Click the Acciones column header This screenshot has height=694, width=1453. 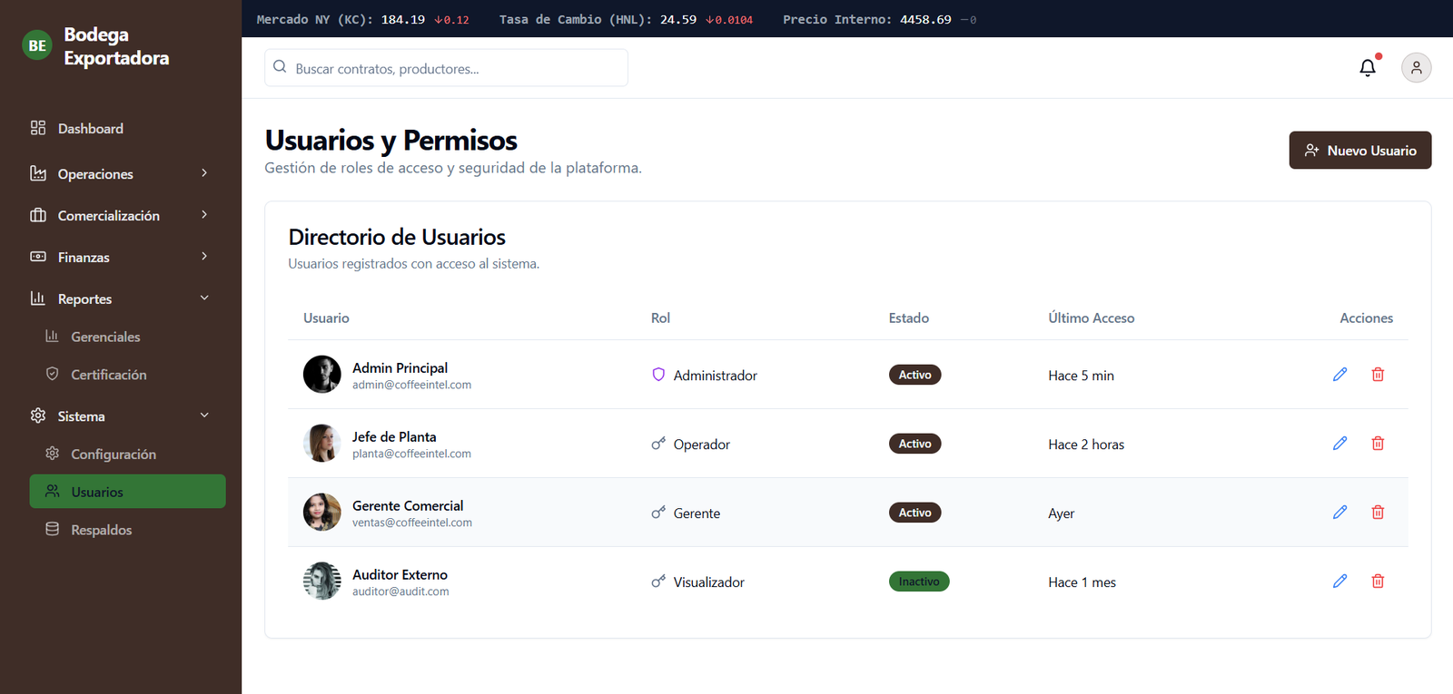[1366, 318]
